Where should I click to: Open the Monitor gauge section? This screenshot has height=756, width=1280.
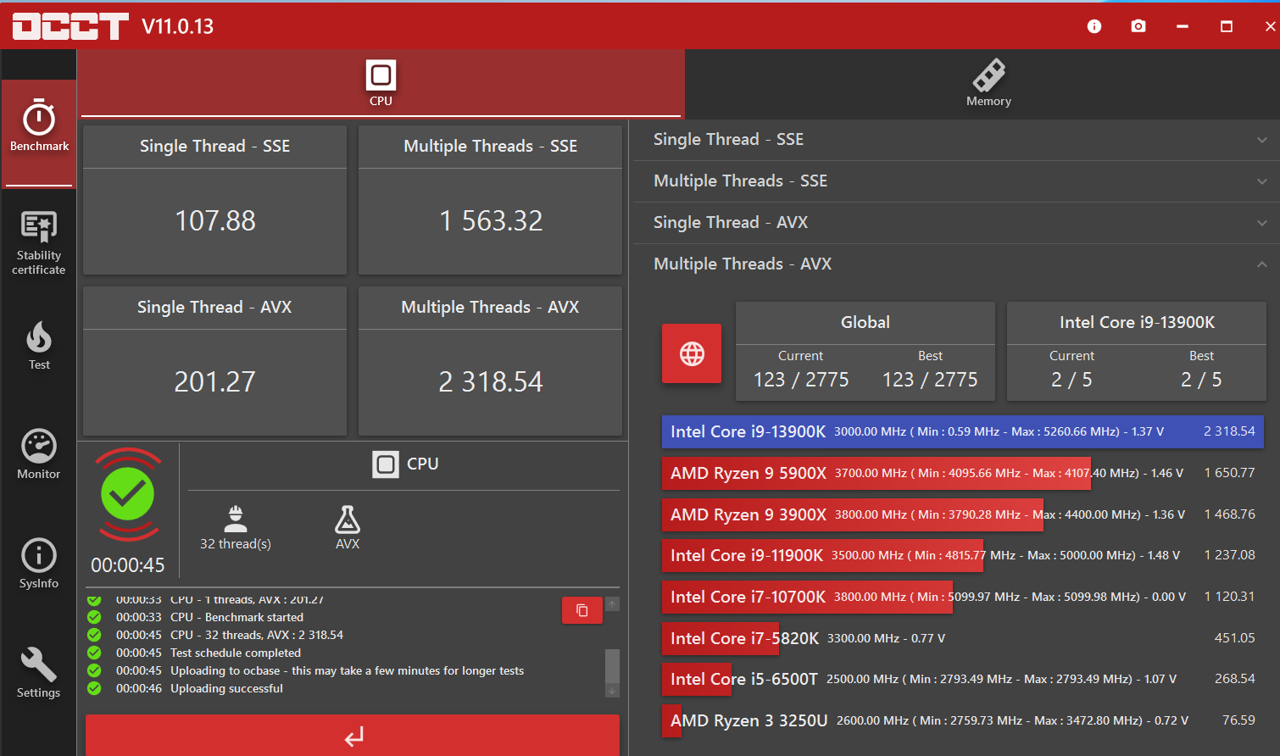39,455
